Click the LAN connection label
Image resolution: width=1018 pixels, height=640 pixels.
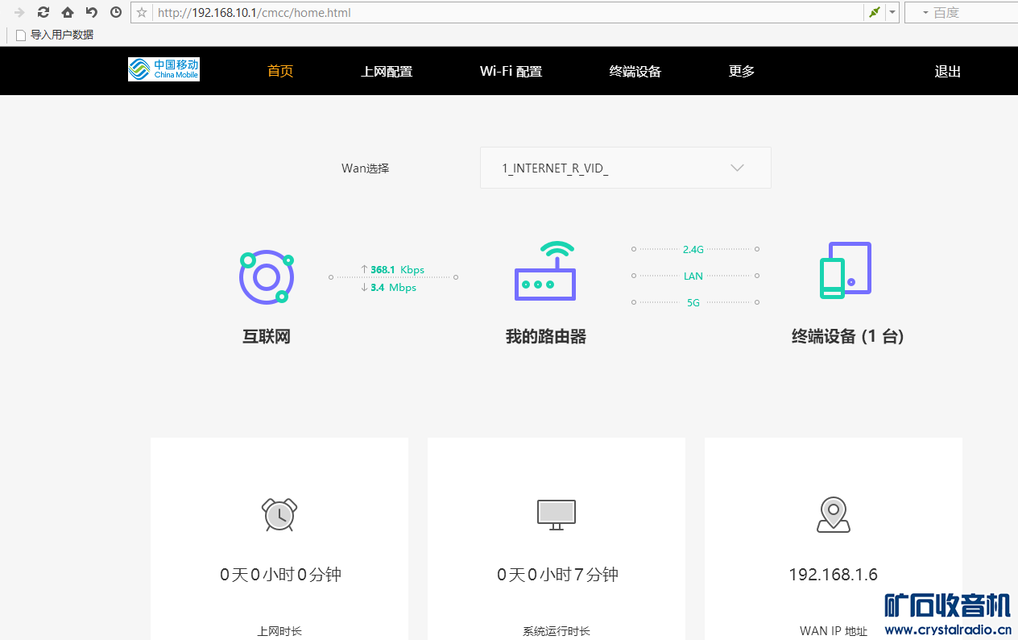[x=693, y=276]
